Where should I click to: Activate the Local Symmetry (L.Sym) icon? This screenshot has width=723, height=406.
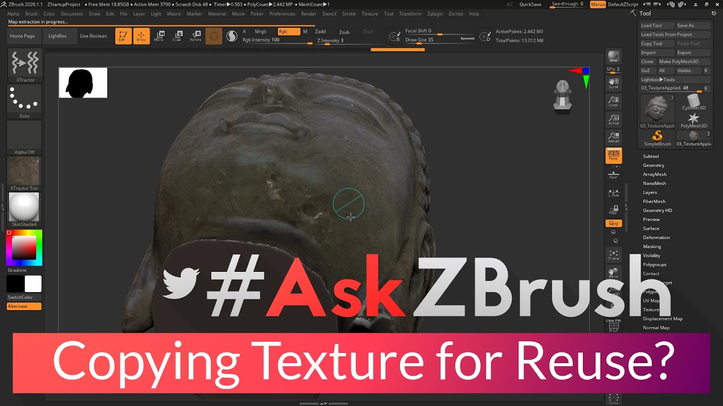613,192
